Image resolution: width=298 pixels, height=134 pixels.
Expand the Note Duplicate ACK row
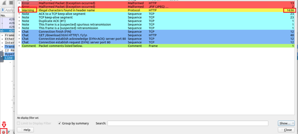click(x=19, y=21)
